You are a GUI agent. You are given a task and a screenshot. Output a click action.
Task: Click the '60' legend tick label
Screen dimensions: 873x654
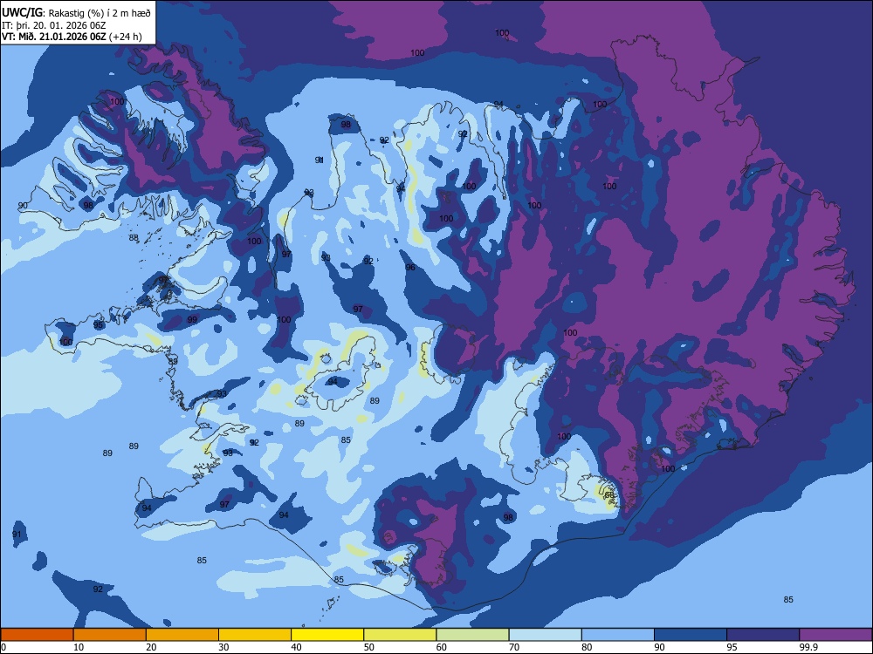coord(442,647)
